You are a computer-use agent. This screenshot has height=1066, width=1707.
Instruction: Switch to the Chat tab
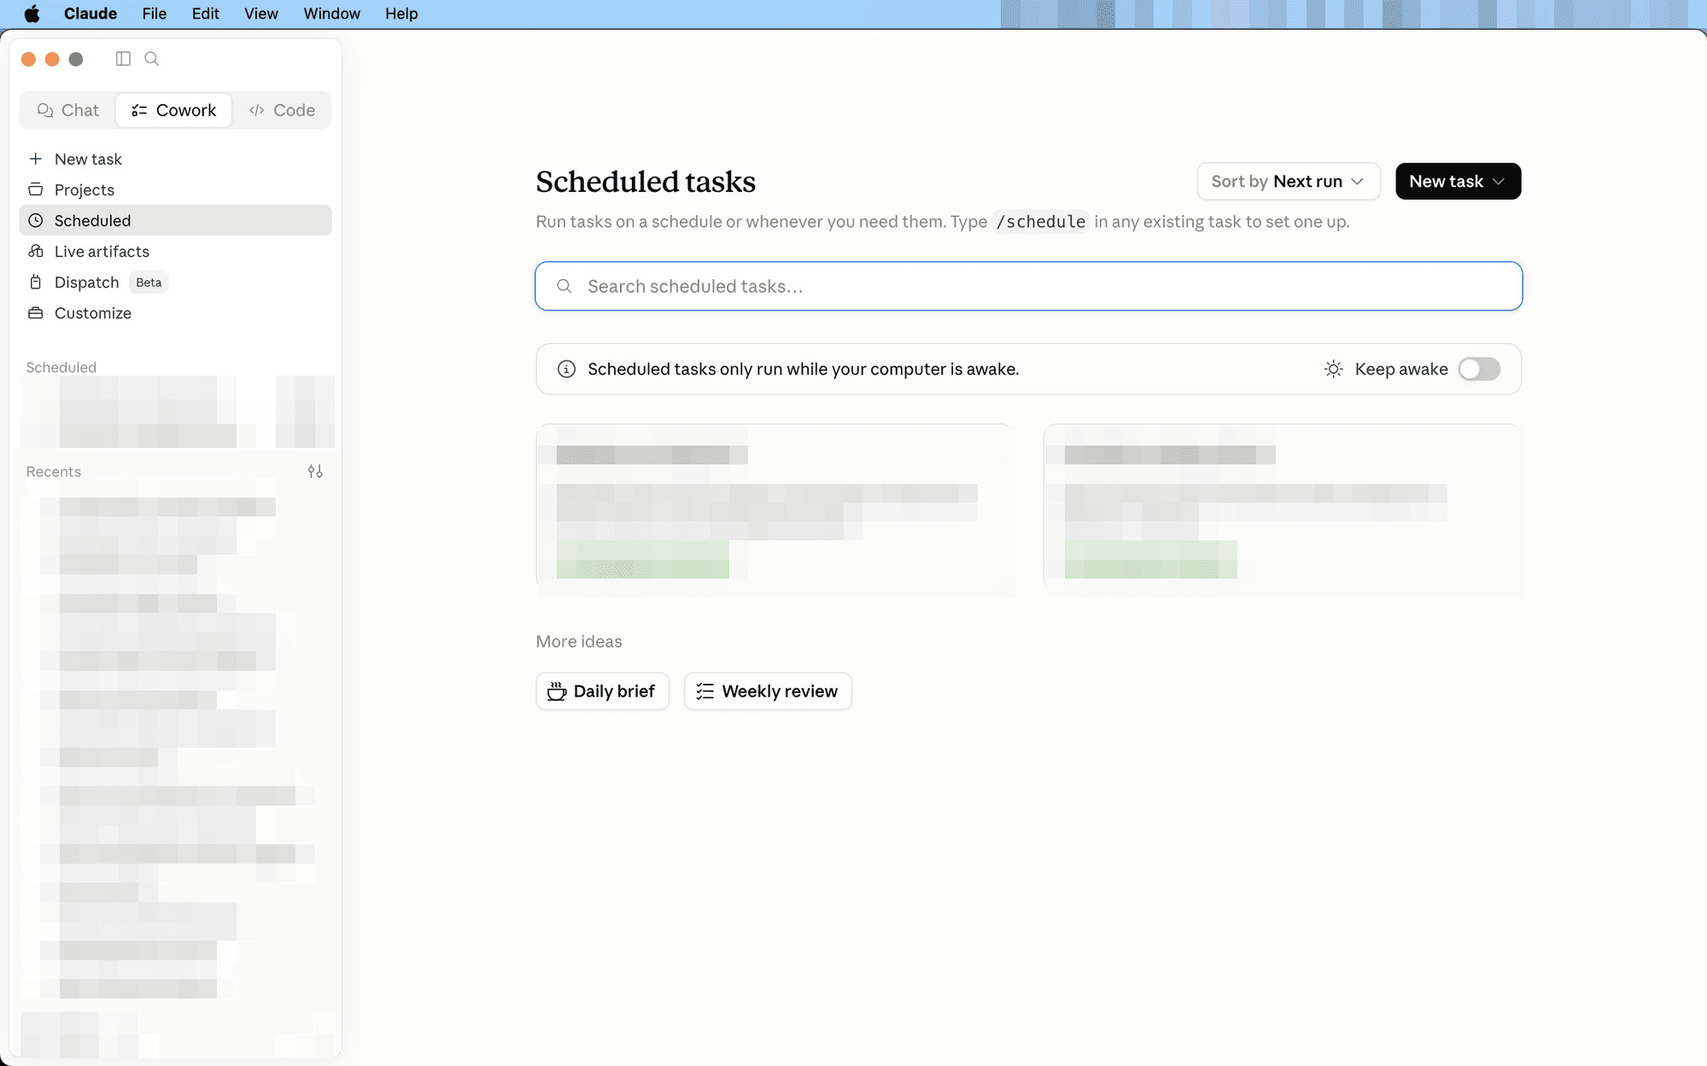tap(68, 110)
